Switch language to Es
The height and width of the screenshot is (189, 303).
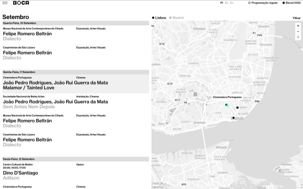(x=227, y=3)
